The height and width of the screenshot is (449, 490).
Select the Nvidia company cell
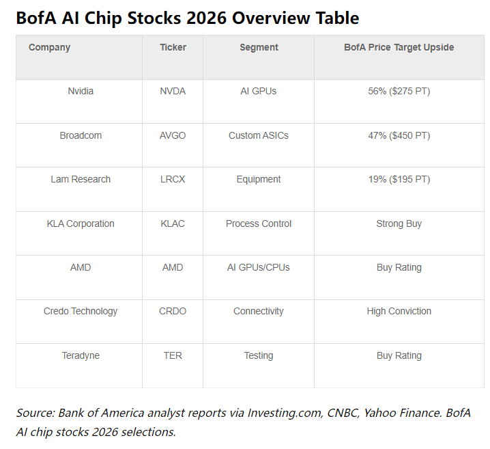pyautogui.click(x=81, y=91)
